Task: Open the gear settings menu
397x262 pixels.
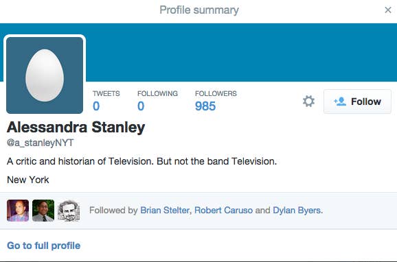Action: pos(308,102)
